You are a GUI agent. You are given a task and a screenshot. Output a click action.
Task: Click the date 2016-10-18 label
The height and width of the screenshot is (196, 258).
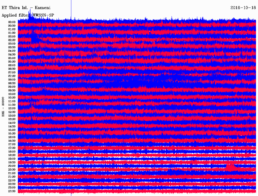(x=243, y=8)
